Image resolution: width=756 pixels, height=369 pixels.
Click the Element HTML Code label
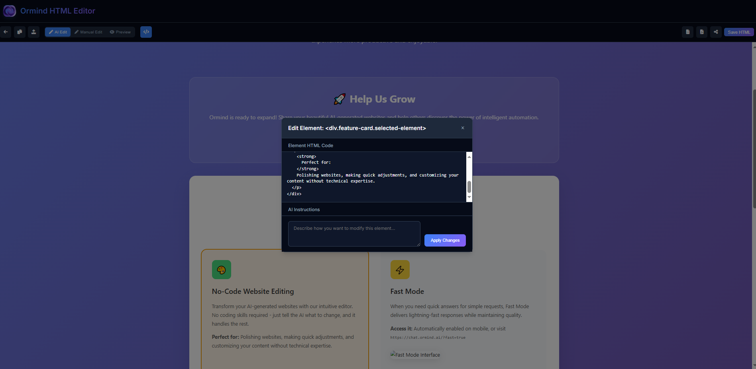[310, 146]
